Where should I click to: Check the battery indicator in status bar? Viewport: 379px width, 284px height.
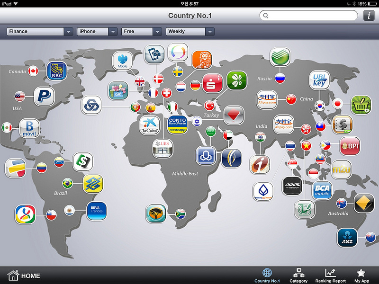point(371,4)
